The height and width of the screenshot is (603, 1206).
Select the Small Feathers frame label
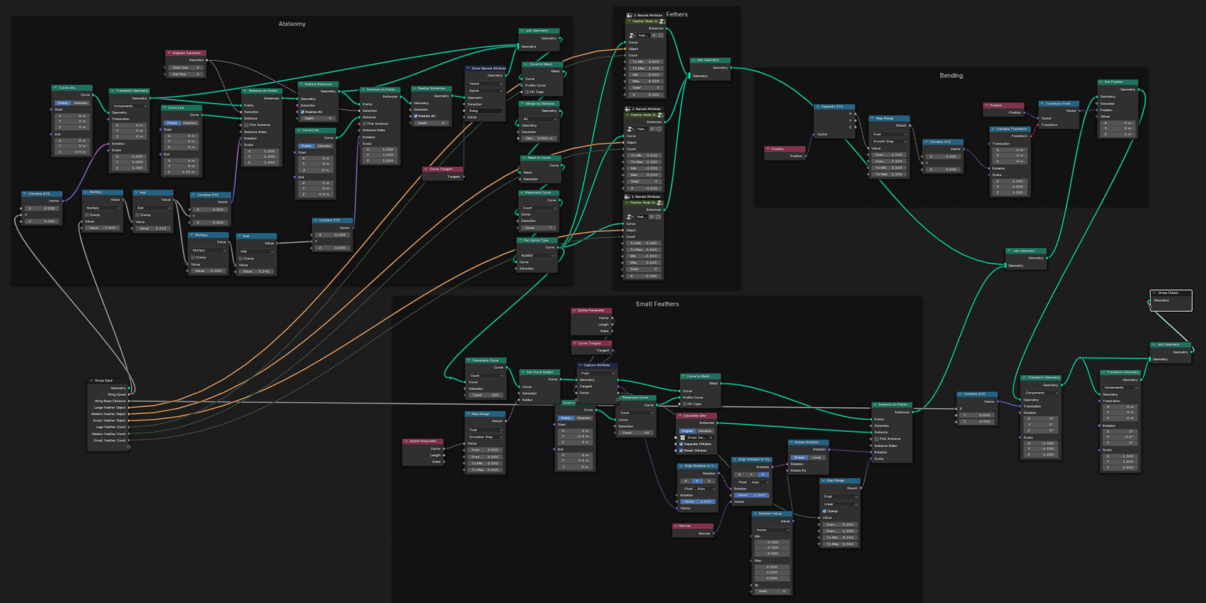point(657,304)
